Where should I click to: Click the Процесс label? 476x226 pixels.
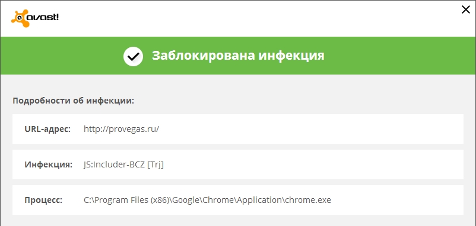(43, 201)
